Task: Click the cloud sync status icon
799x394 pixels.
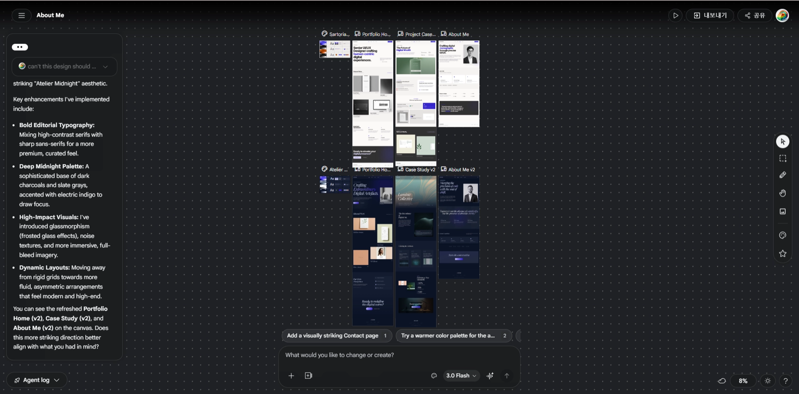Action: pyautogui.click(x=722, y=381)
